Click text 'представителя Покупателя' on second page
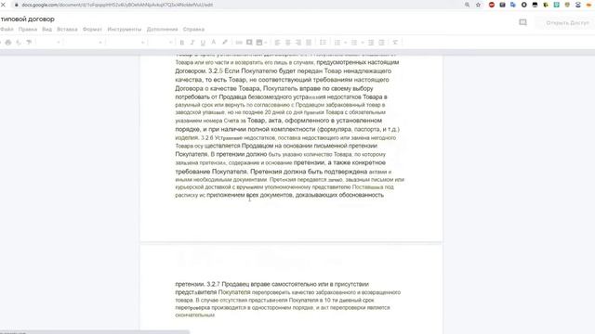The image size is (595, 334). click(x=213, y=292)
